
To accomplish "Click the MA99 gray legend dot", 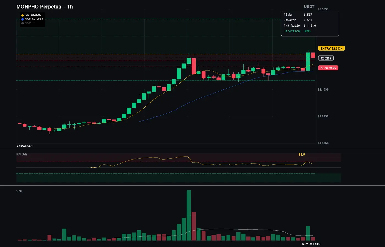I will pos(23,23).
